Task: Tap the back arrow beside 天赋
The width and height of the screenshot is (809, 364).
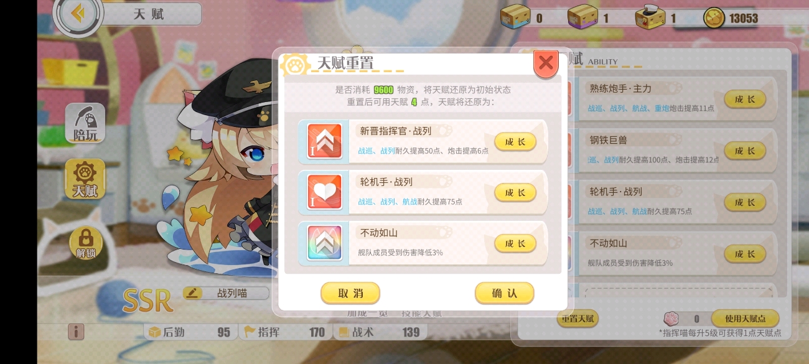Action: (78, 13)
